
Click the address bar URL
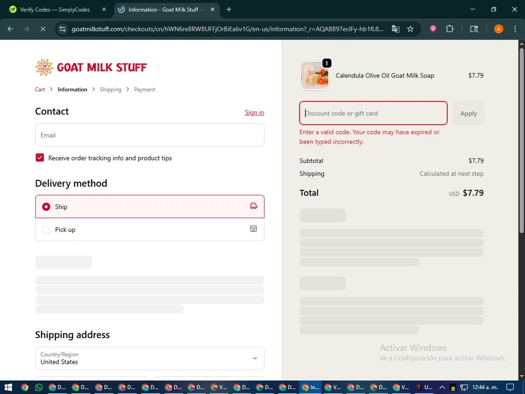tap(227, 29)
